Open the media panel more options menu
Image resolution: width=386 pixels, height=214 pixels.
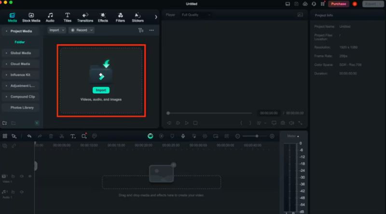coord(152,30)
